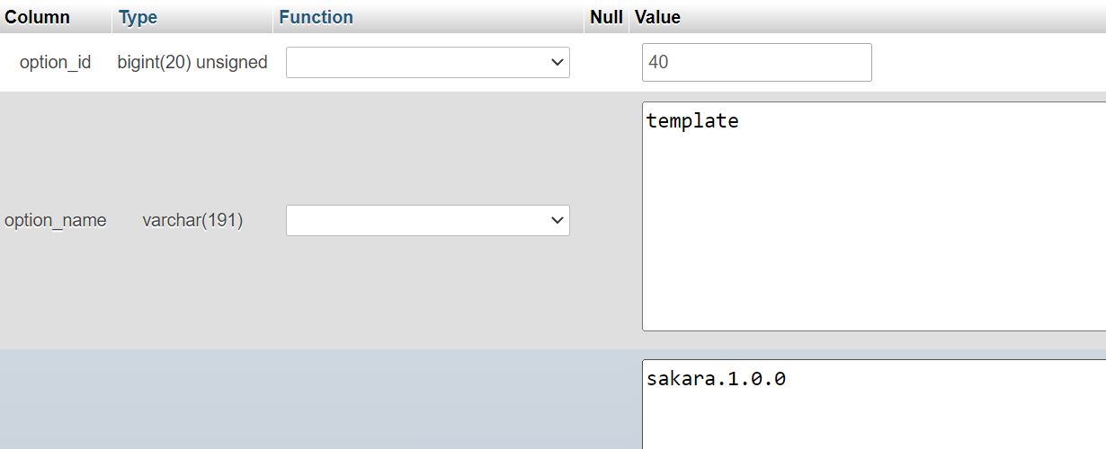Screen dimensions: 1106x449
Task: Click into the option_name textarea with template
Action: (x=872, y=233)
